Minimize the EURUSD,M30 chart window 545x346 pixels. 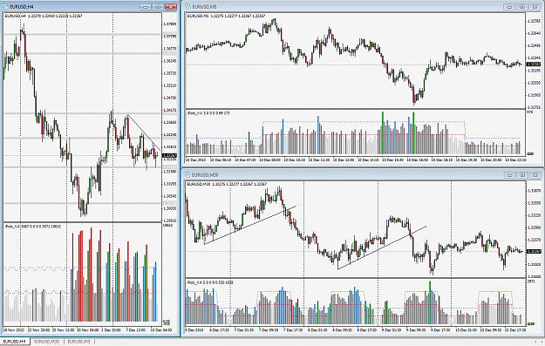509,175
